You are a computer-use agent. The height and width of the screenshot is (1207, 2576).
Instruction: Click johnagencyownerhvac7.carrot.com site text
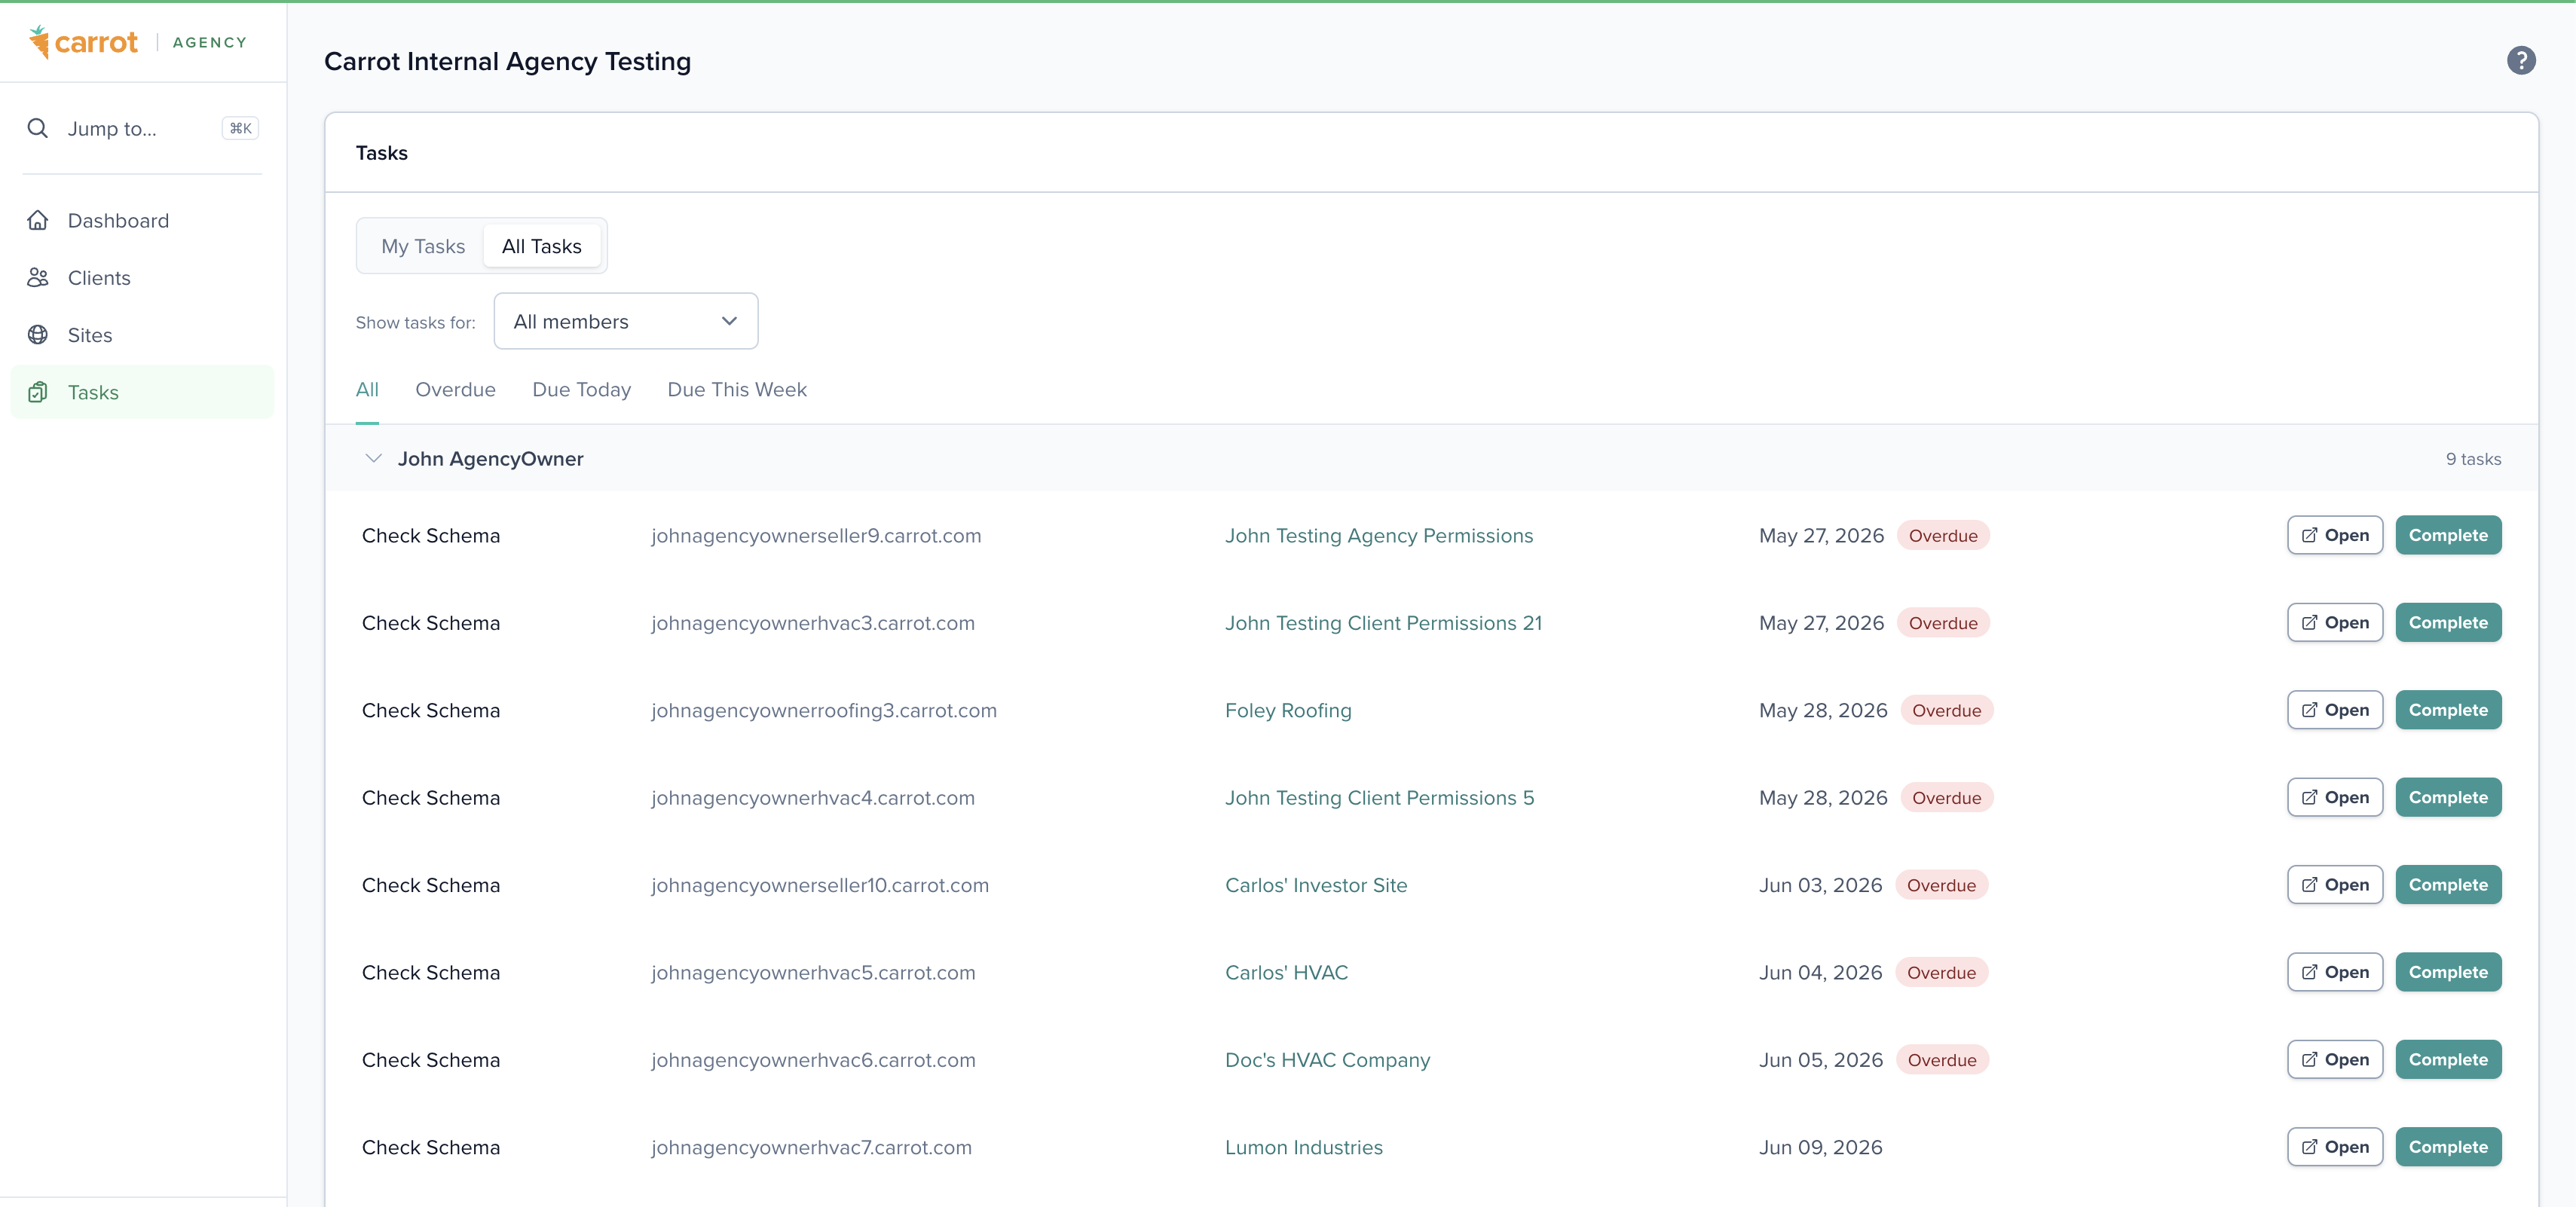pyautogui.click(x=811, y=1148)
